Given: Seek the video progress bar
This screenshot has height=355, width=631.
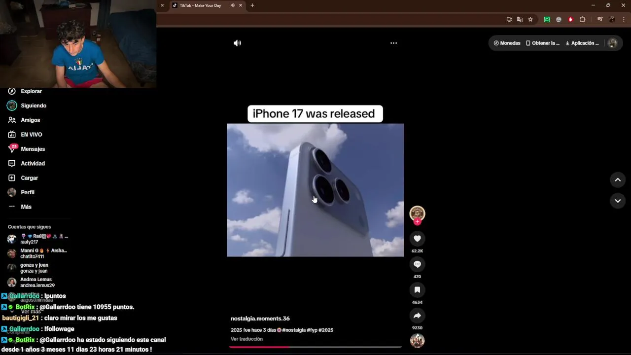Looking at the screenshot, I should pos(315,347).
